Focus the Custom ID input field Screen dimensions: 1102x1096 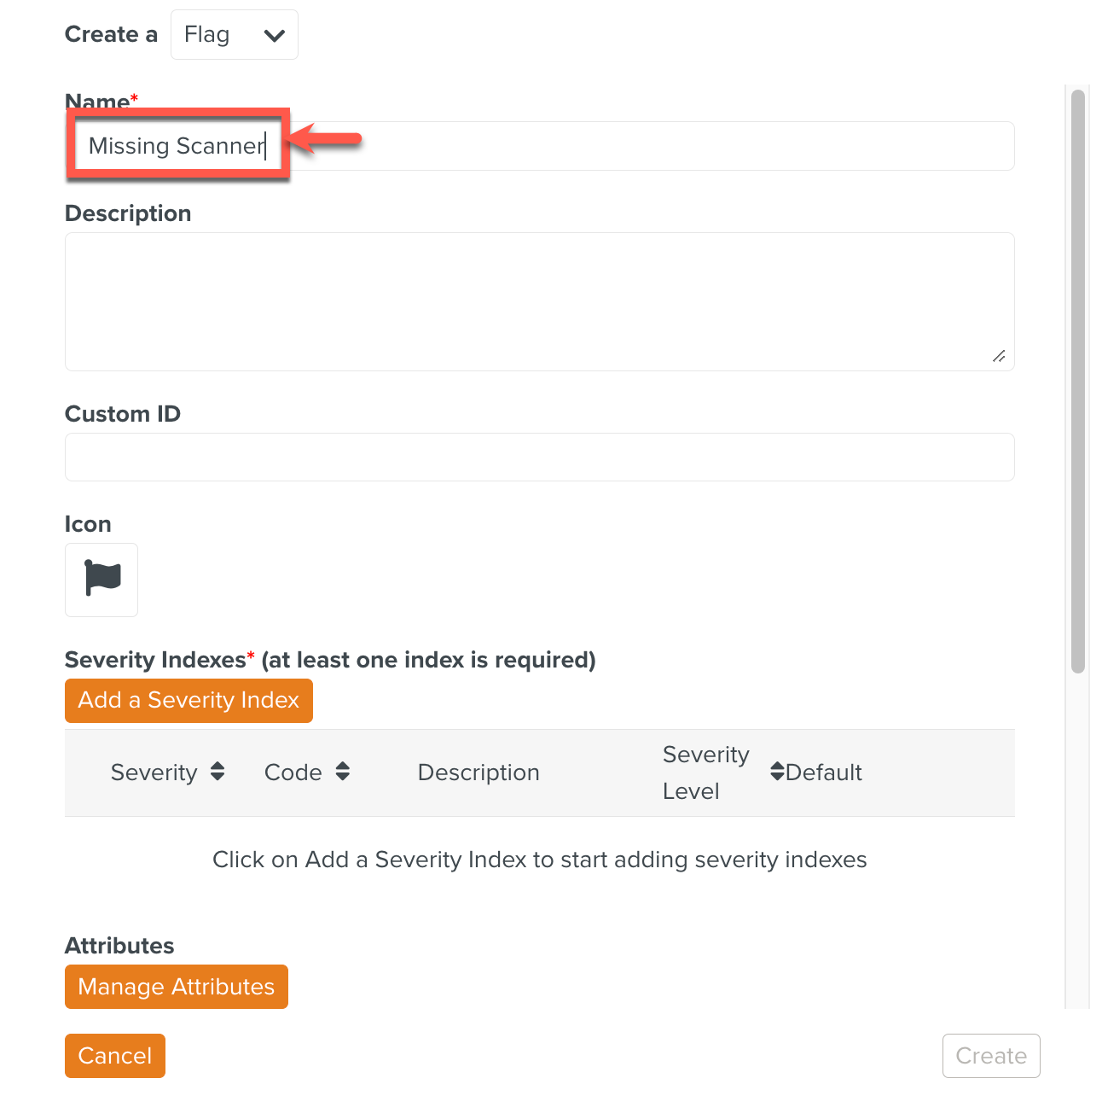pyautogui.click(x=539, y=458)
